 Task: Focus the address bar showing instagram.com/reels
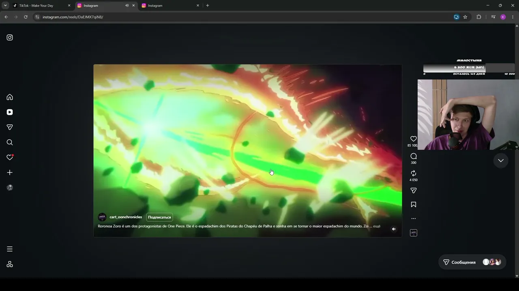pos(243,17)
